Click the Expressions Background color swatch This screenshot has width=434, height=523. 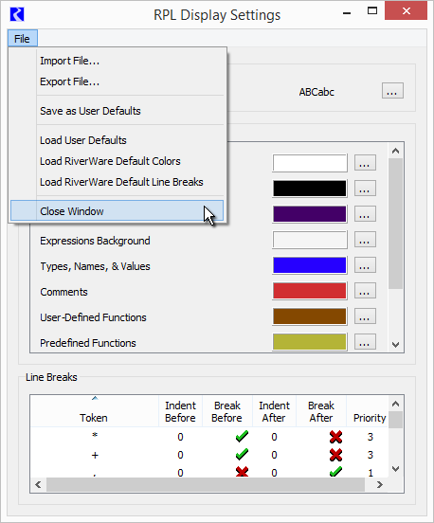tap(310, 240)
